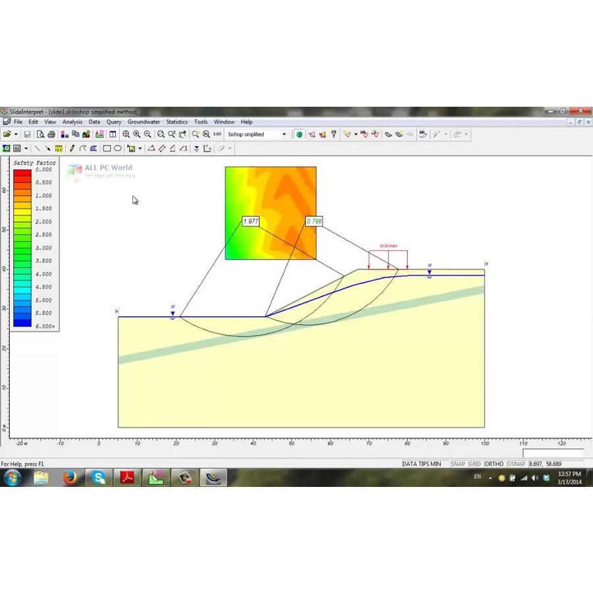Viewport: 593px width, 593px height.
Task: Click the Copy icon in the toolbar
Action: (75, 134)
